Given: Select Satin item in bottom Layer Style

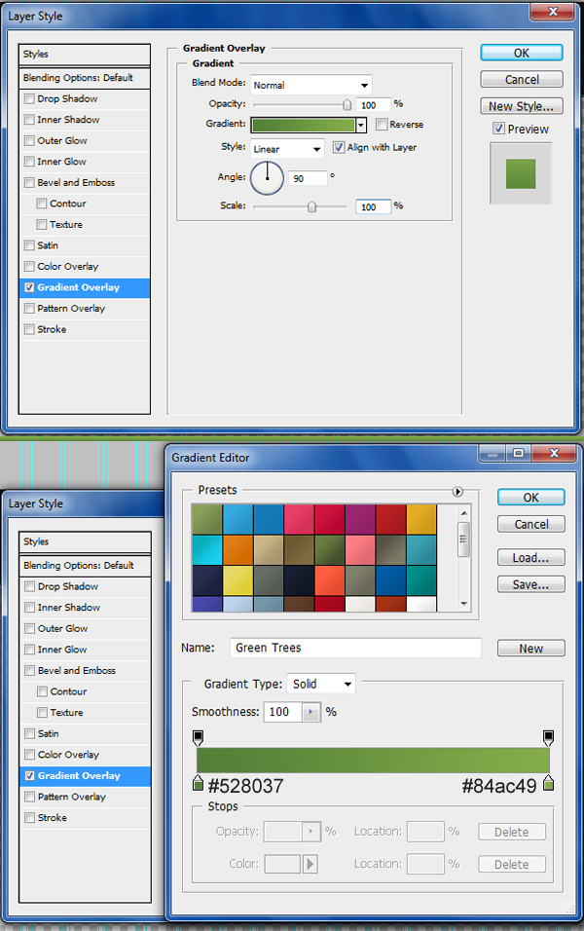Looking at the screenshot, I should pyautogui.click(x=48, y=734).
